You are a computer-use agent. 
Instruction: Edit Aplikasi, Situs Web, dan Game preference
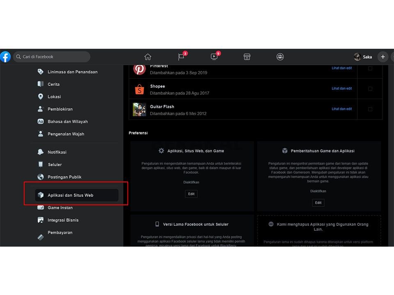[x=191, y=194]
